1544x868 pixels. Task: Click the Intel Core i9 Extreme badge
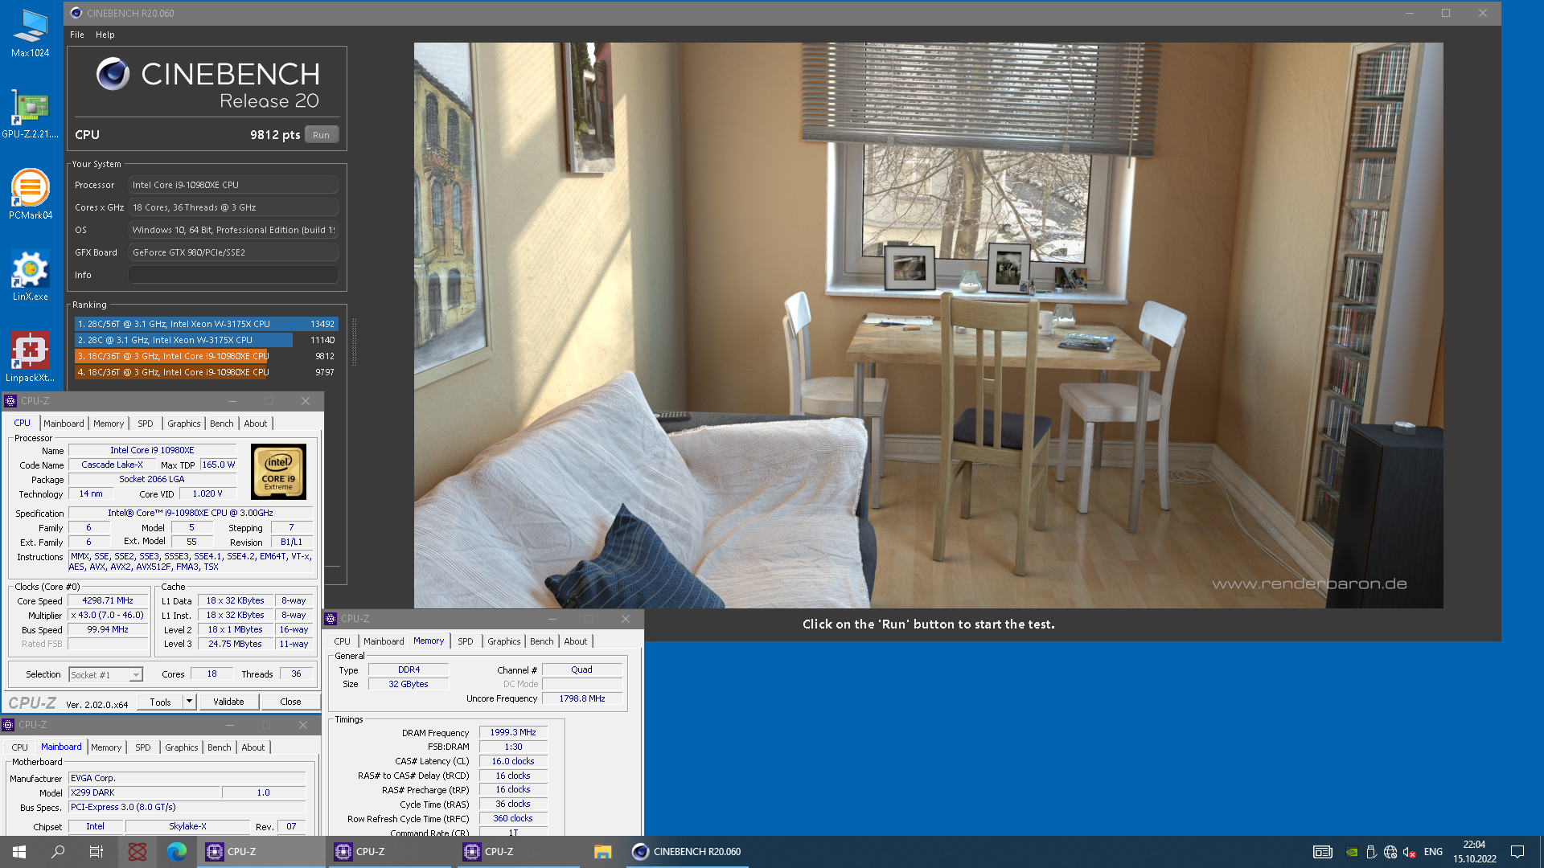point(278,472)
